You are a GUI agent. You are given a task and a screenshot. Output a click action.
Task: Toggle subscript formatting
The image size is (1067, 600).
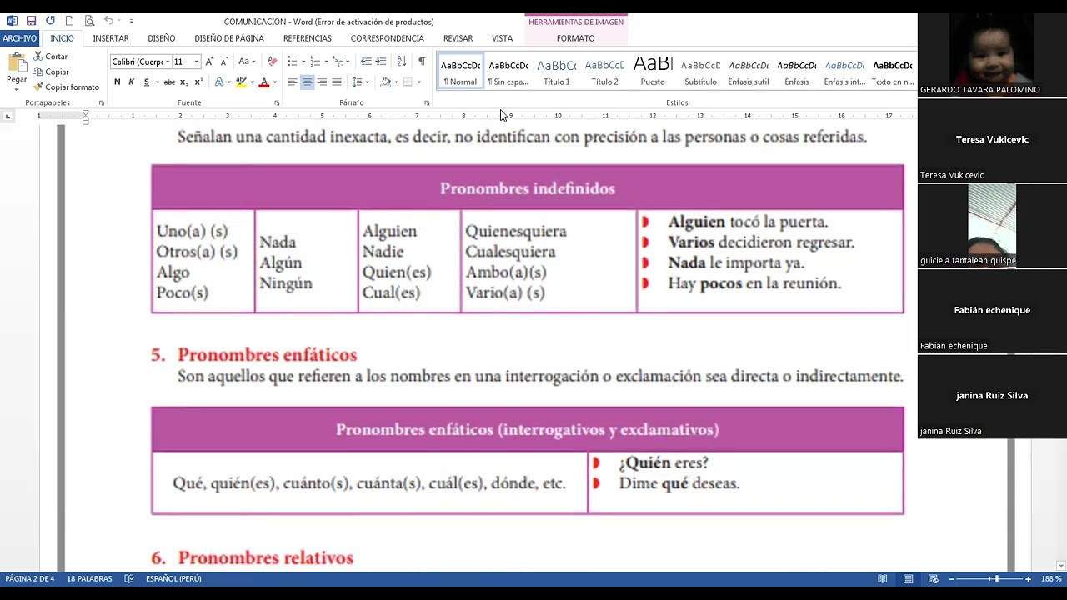tap(184, 82)
